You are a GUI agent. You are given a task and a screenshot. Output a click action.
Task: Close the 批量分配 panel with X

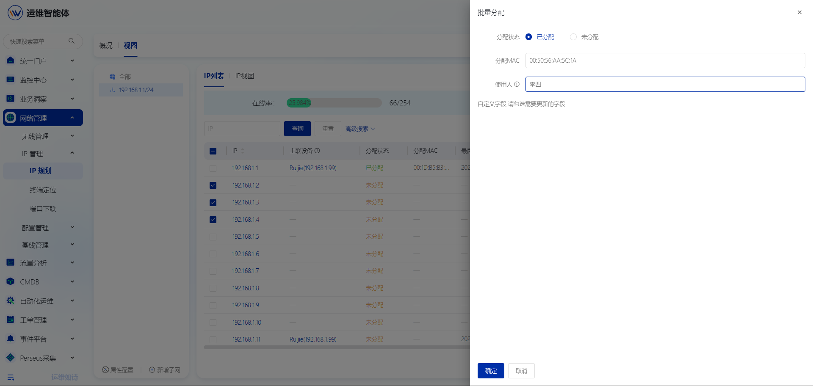pyautogui.click(x=799, y=12)
